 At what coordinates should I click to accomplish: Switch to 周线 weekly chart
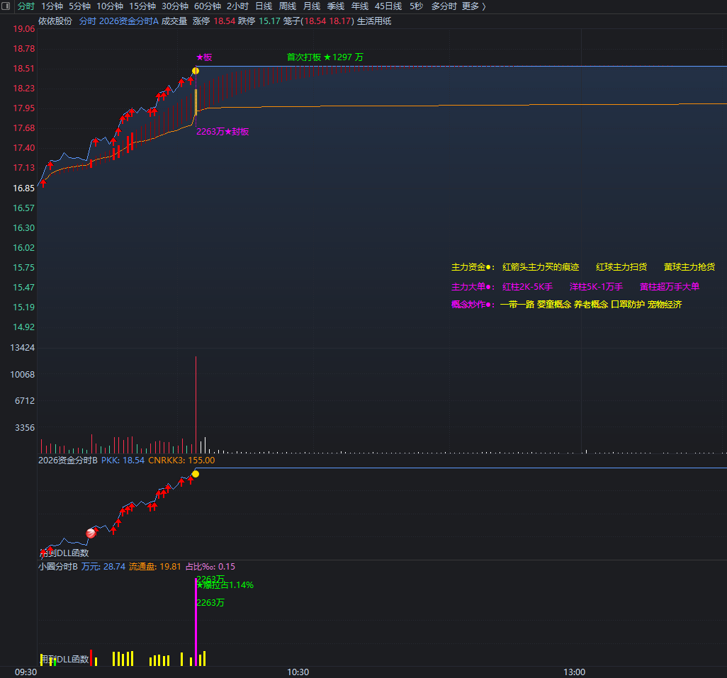(x=288, y=6)
